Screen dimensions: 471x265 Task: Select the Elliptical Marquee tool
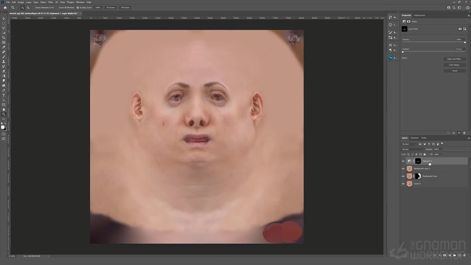(x=4, y=23)
